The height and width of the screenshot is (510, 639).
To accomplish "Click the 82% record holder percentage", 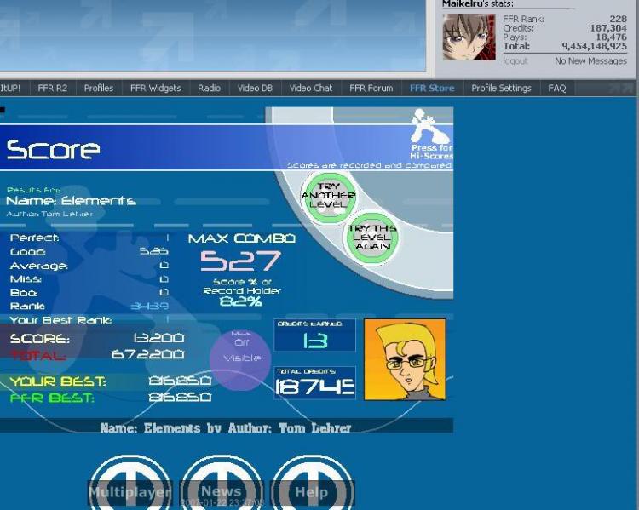I will [241, 301].
